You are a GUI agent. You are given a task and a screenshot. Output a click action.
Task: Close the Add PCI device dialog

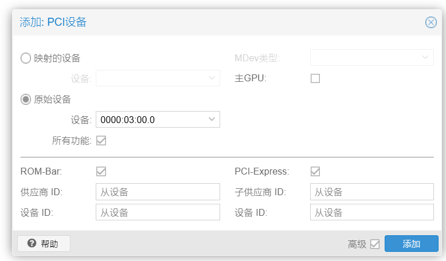click(431, 22)
